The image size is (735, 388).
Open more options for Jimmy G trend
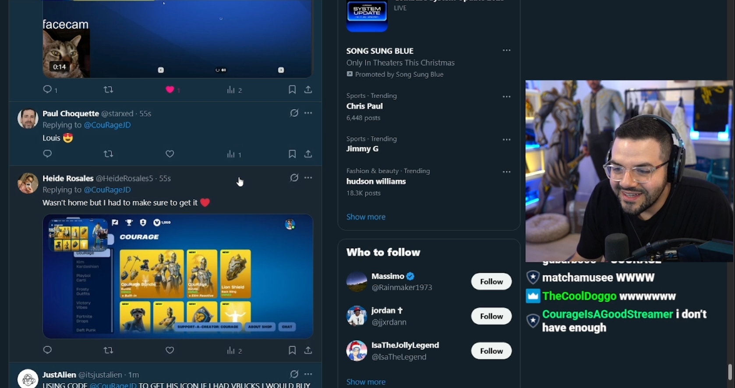click(x=507, y=140)
